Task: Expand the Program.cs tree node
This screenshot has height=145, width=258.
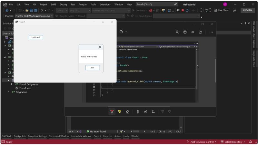Action: 8,92
